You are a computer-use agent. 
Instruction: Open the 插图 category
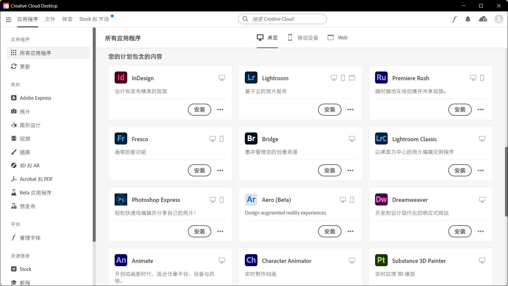pos(48,152)
